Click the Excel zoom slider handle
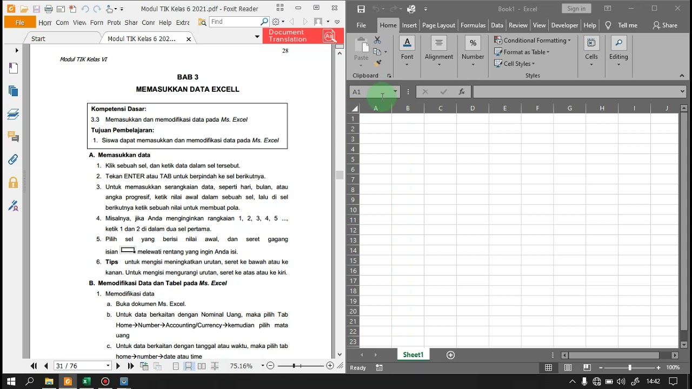Image resolution: width=692 pixels, height=389 pixels. pyautogui.click(x=629, y=367)
